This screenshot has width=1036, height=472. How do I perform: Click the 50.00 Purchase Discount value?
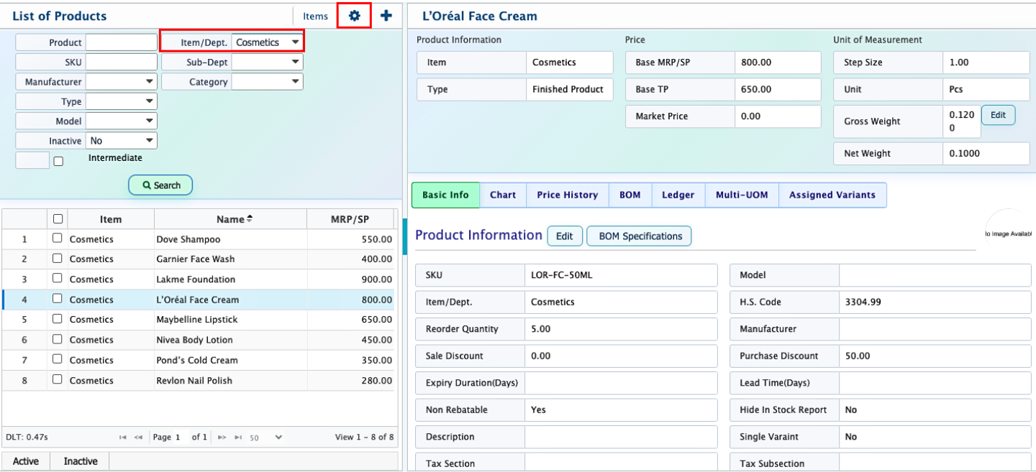click(x=858, y=356)
